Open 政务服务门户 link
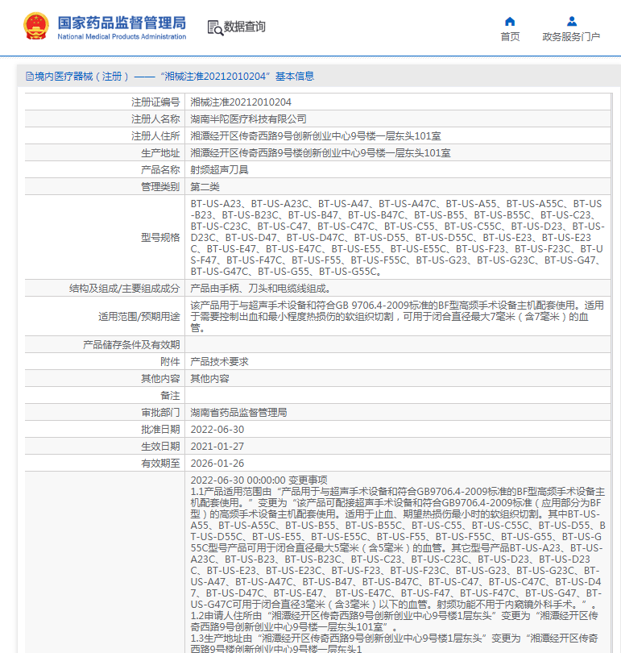The height and width of the screenshot is (653, 621). pyautogui.click(x=571, y=36)
